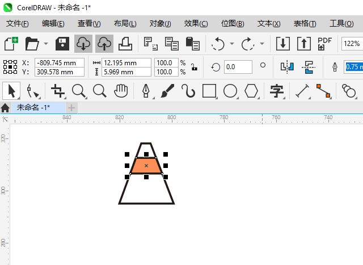
Task: Open the 工具(O) menu
Action: (x=341, y=24)
